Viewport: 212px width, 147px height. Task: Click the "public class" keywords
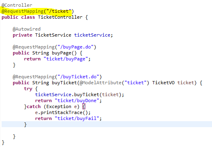(x=18, y=17)
